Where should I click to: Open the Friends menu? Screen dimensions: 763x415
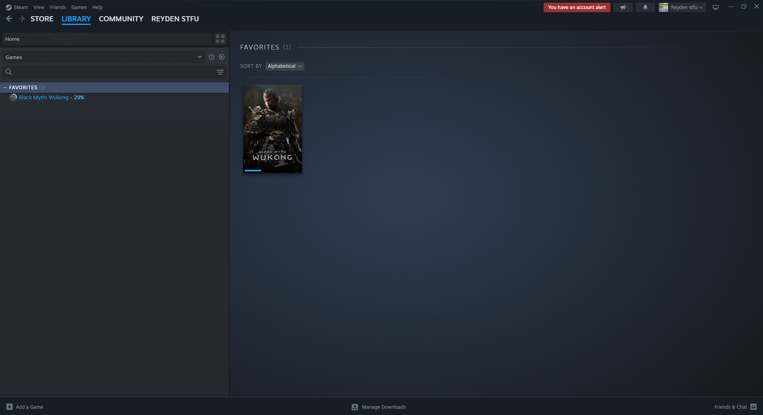(x=58, y=7)
